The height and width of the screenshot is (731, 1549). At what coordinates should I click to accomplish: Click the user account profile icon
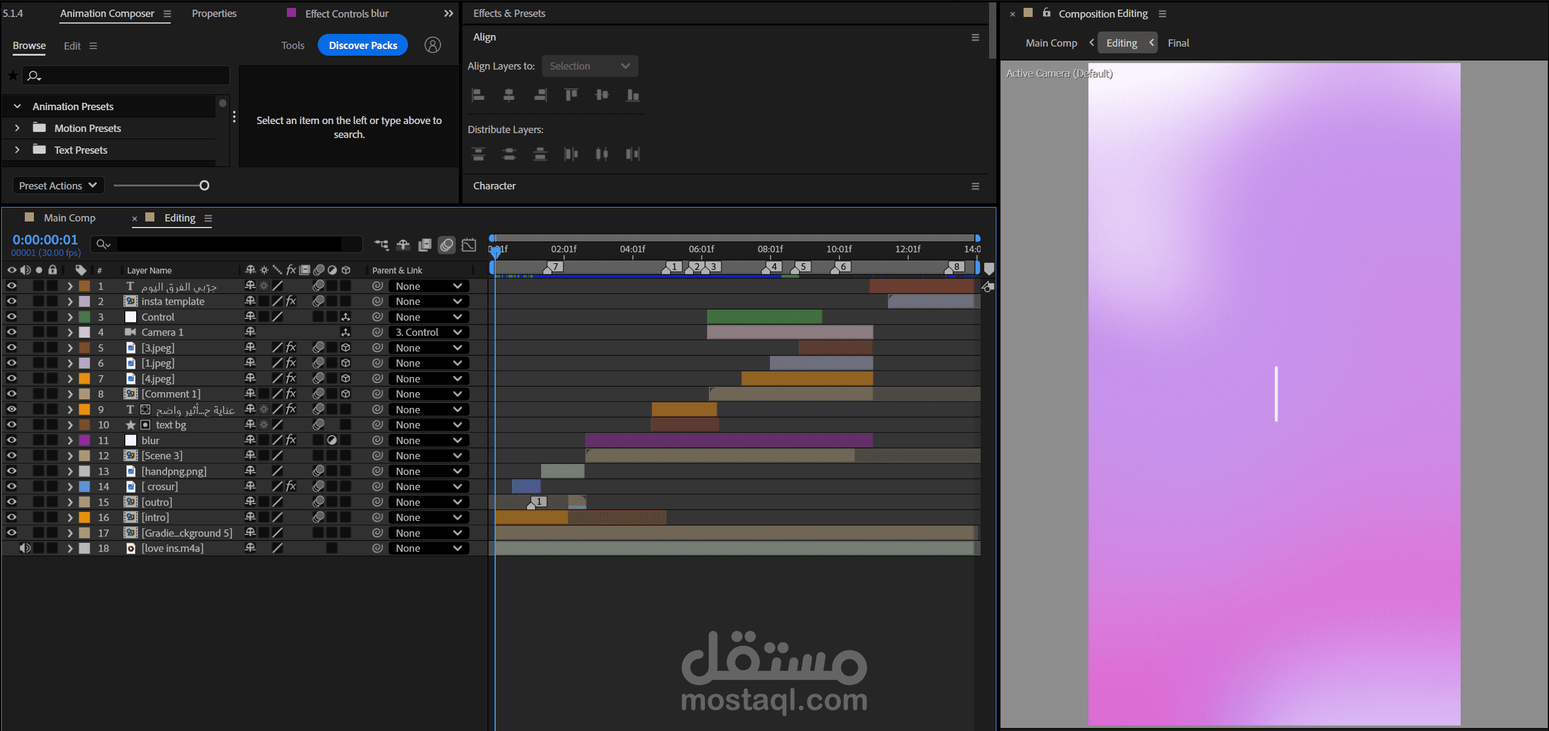coord(432,45)
